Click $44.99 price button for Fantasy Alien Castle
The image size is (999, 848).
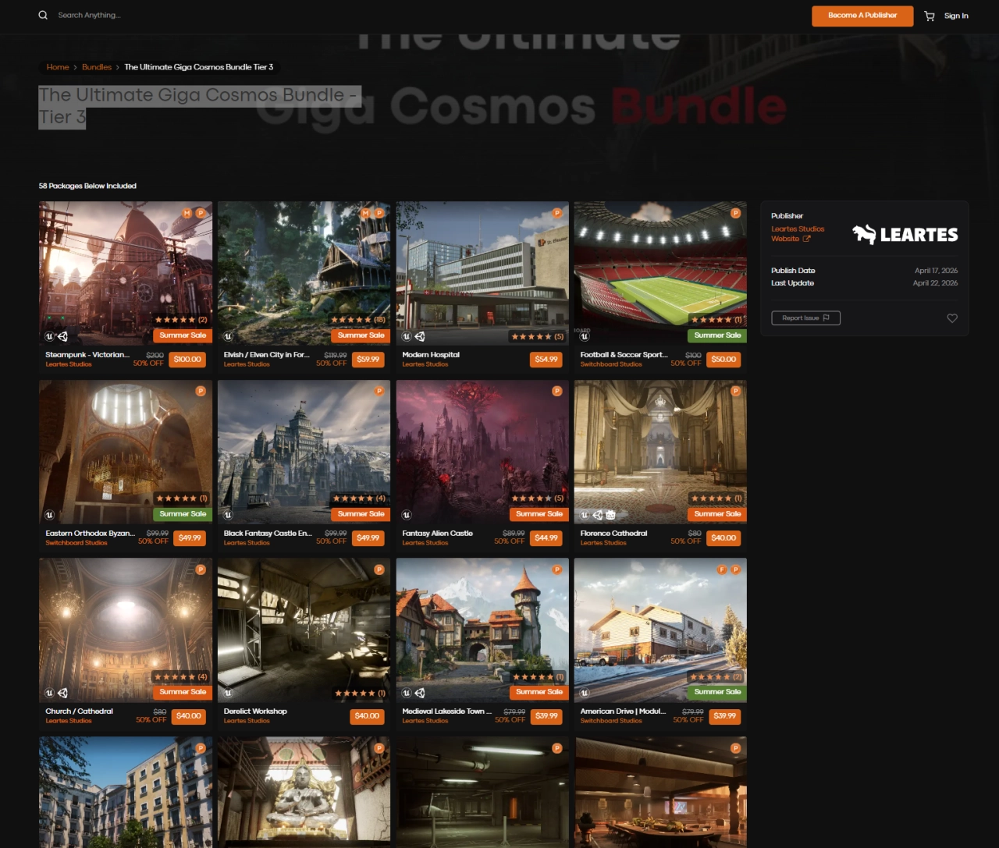point(546,538)
